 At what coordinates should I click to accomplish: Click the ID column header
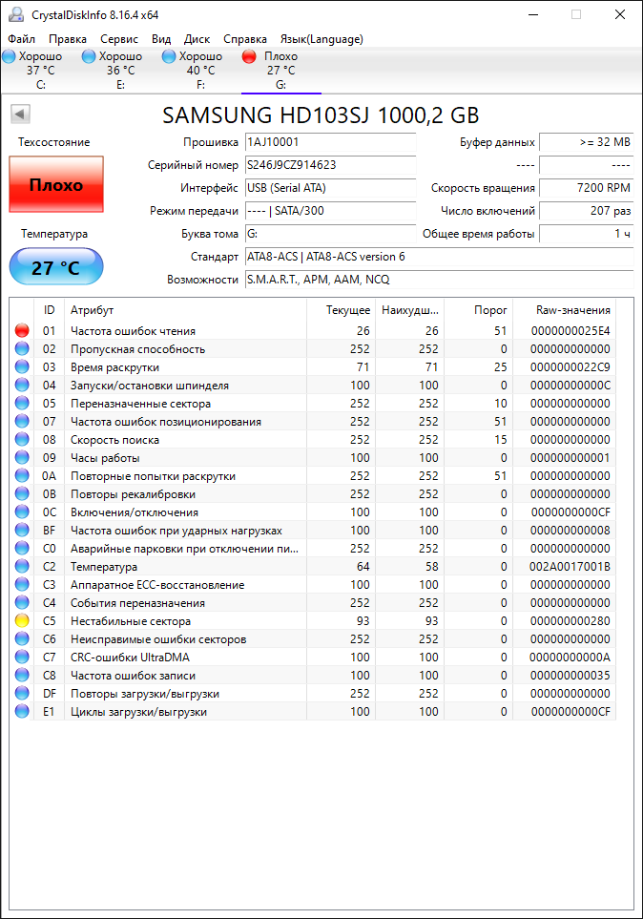50,310
